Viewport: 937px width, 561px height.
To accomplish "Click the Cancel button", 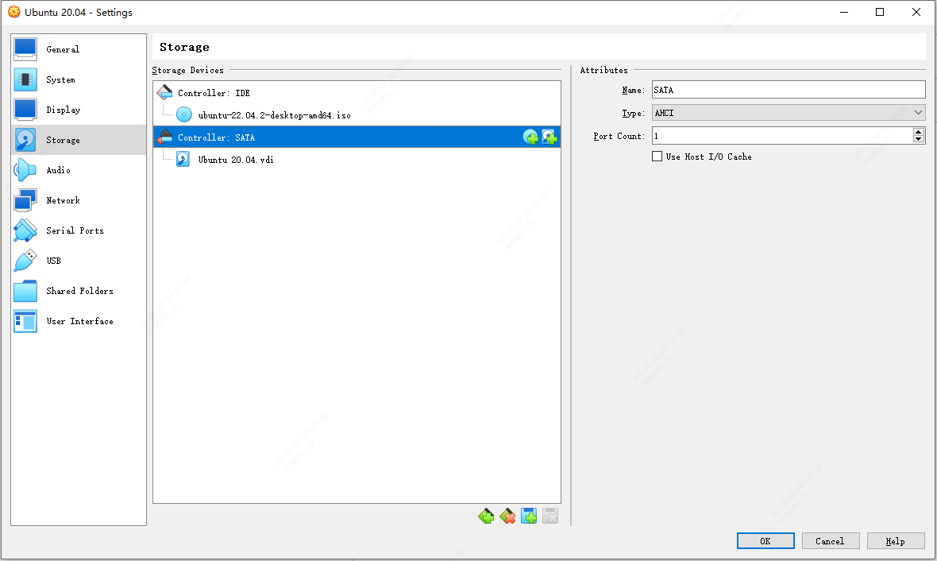I will (830, 540).
